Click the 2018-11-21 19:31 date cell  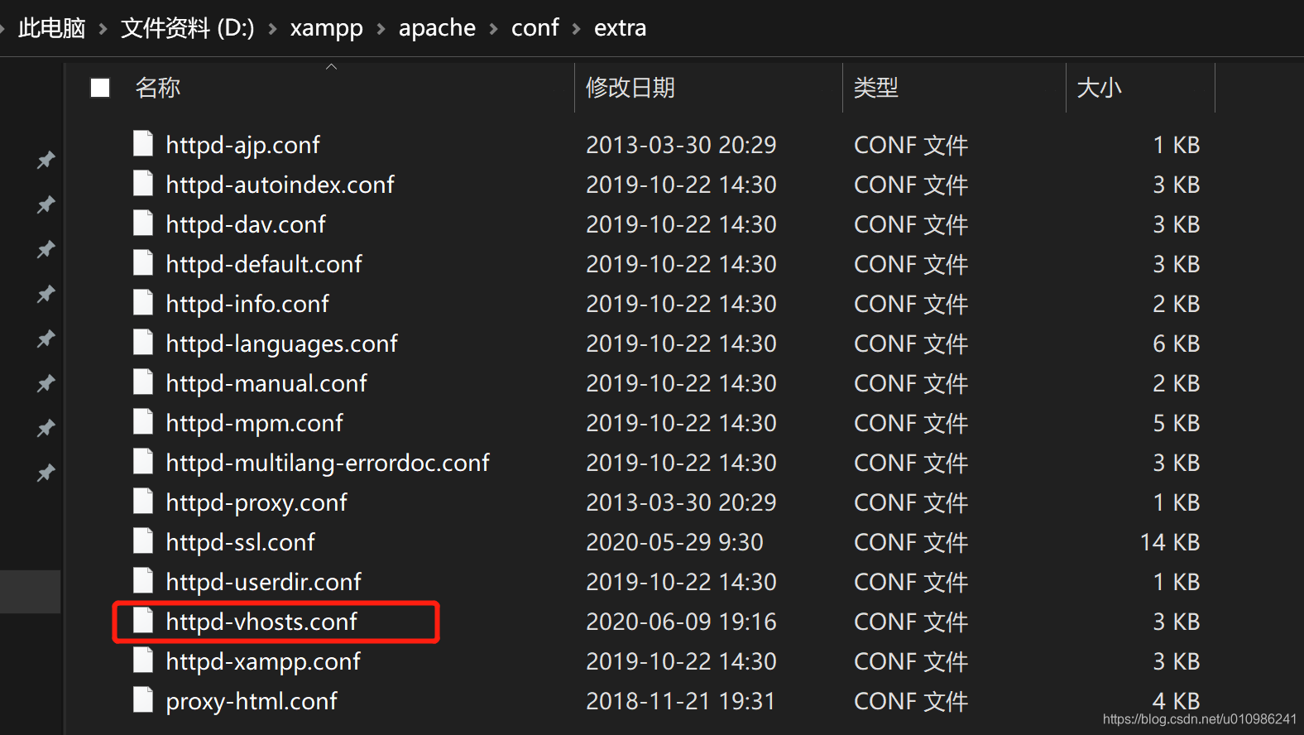[681, 701]
